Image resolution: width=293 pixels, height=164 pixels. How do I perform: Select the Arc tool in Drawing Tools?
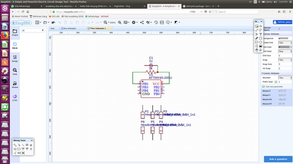[260, 30]
